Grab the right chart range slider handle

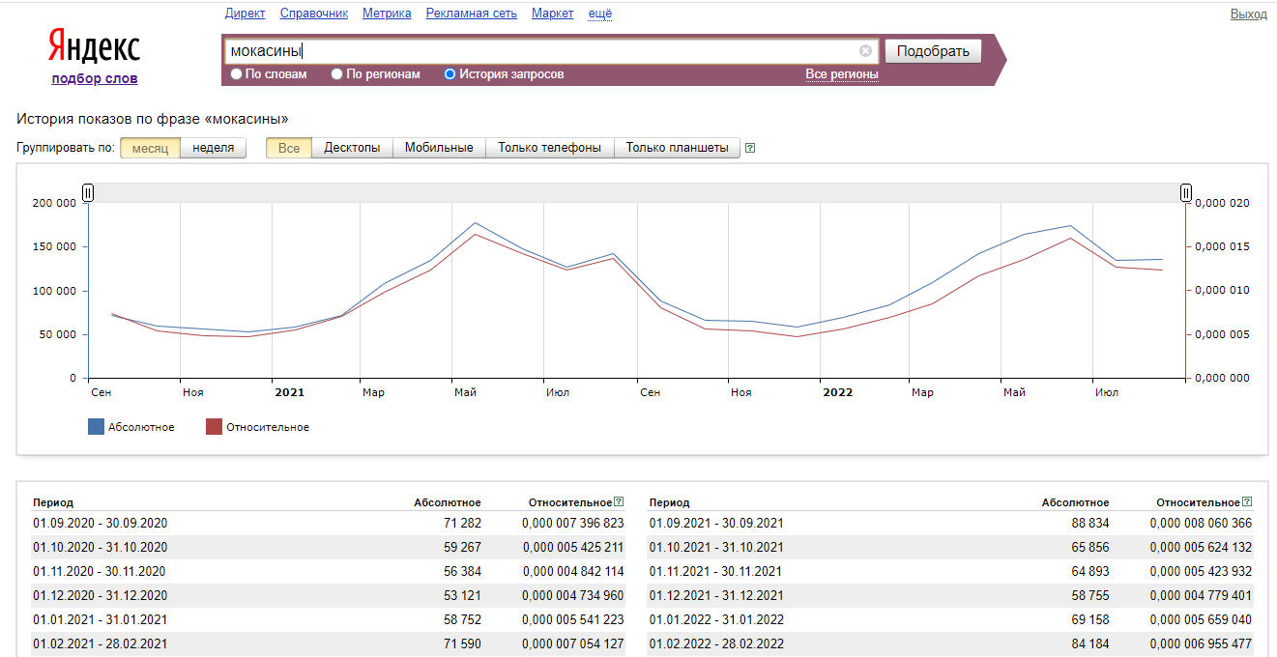1185,193
